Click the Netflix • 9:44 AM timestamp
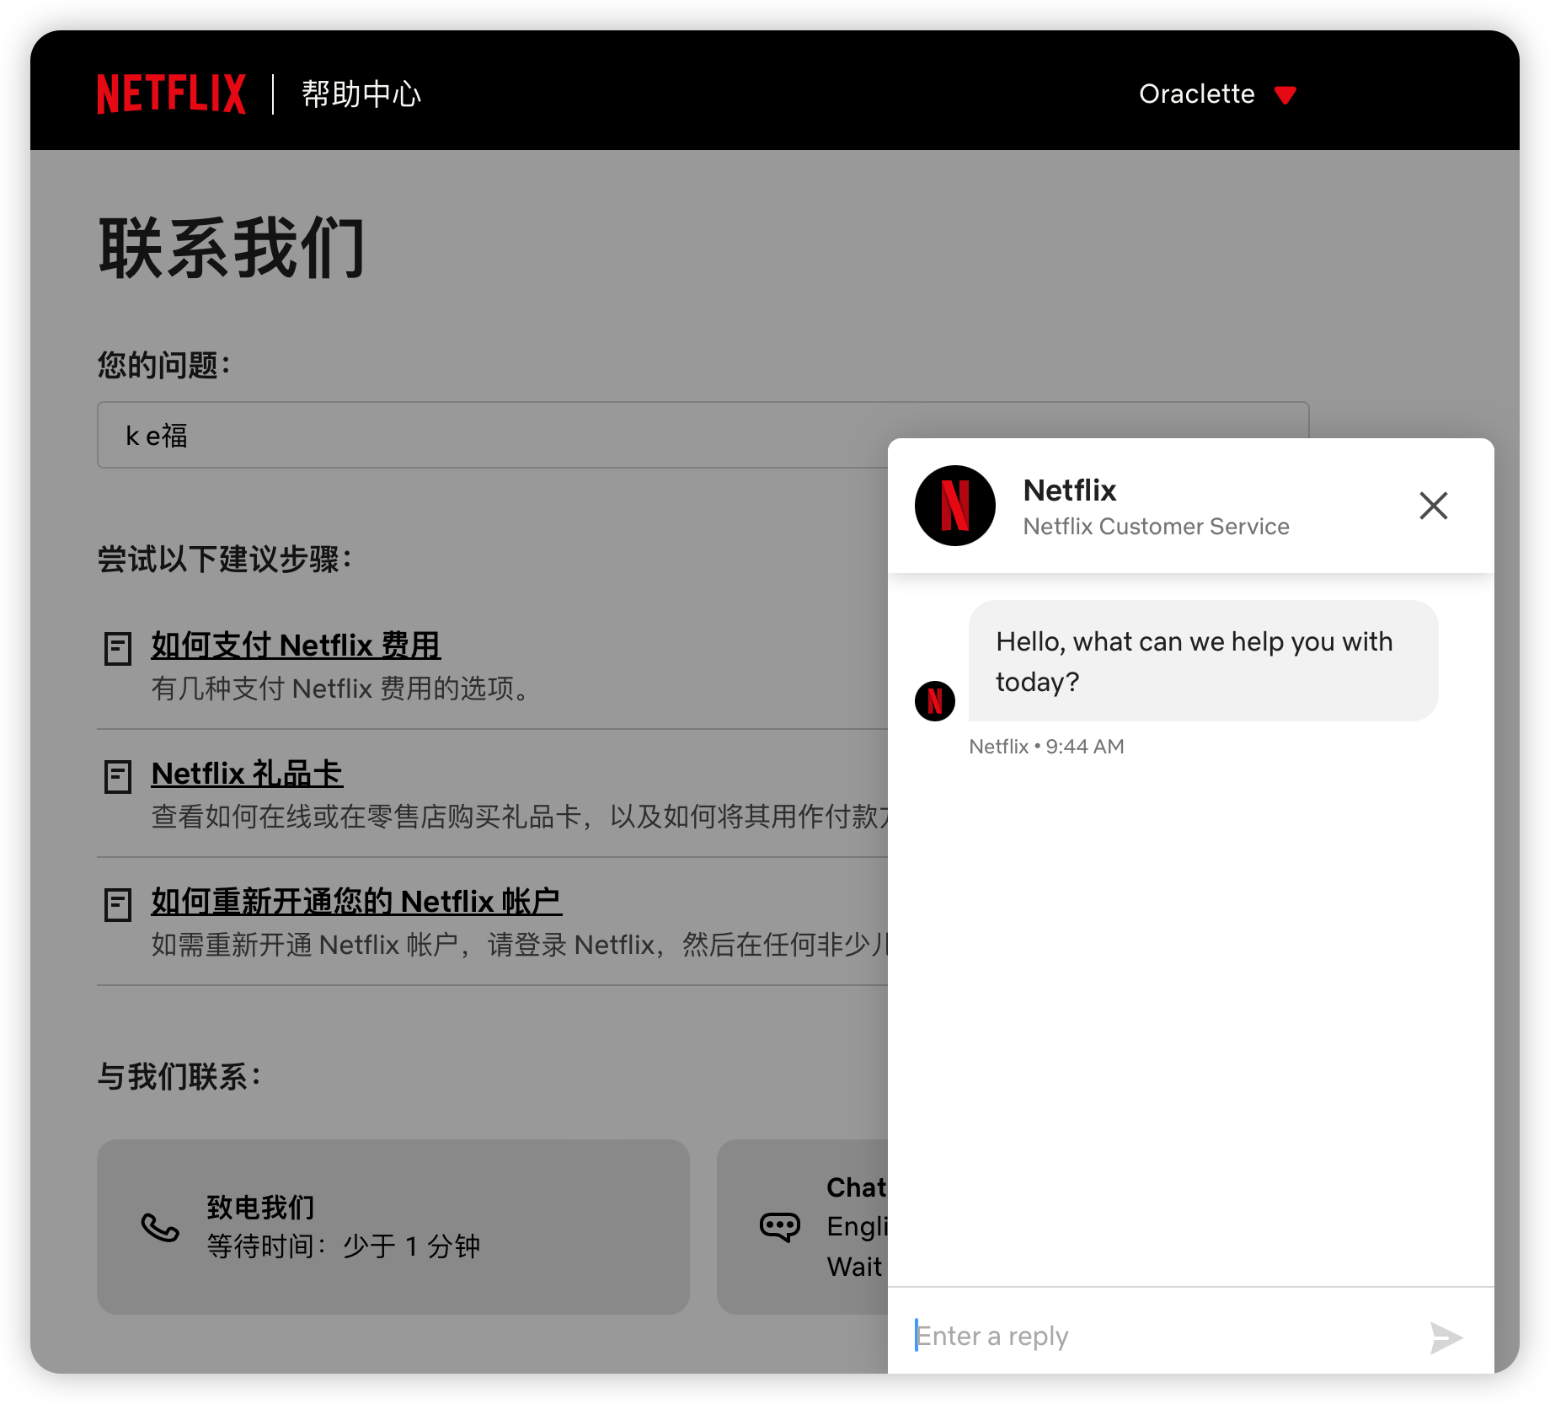The image size is (1550, 1404). coord(1046,746)
